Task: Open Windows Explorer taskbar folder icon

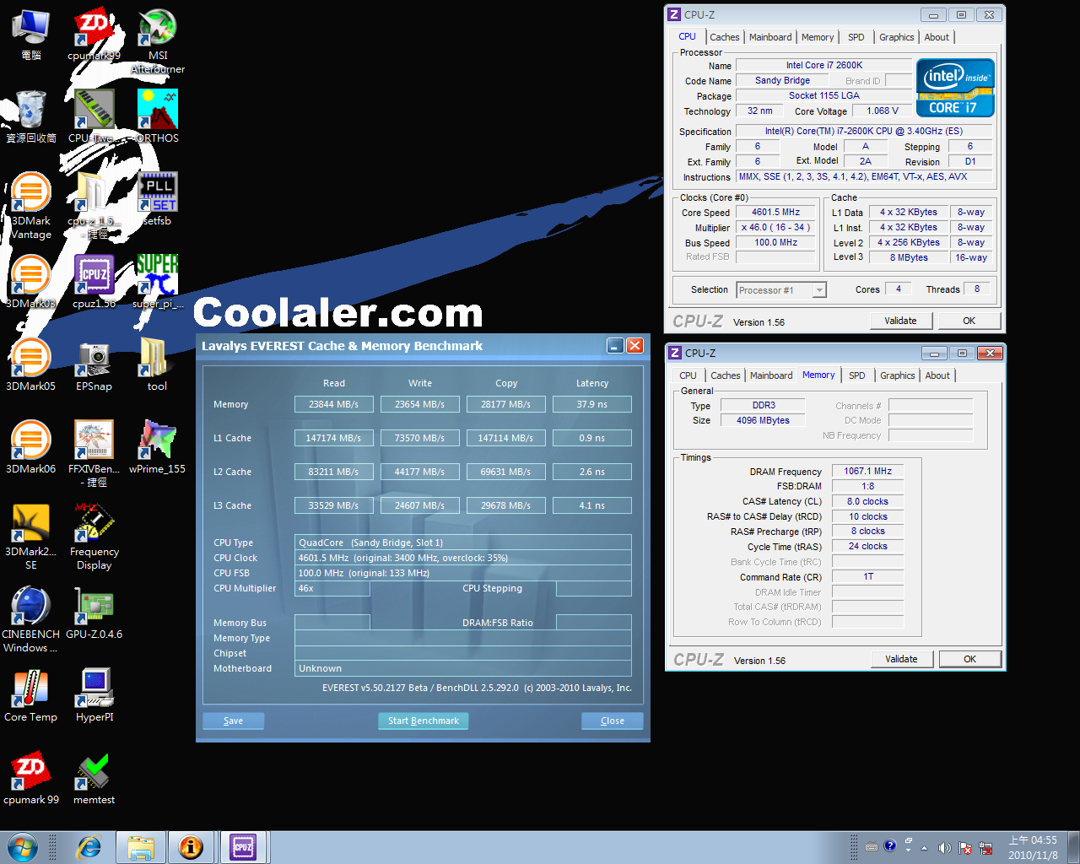Action: [140, 847]
